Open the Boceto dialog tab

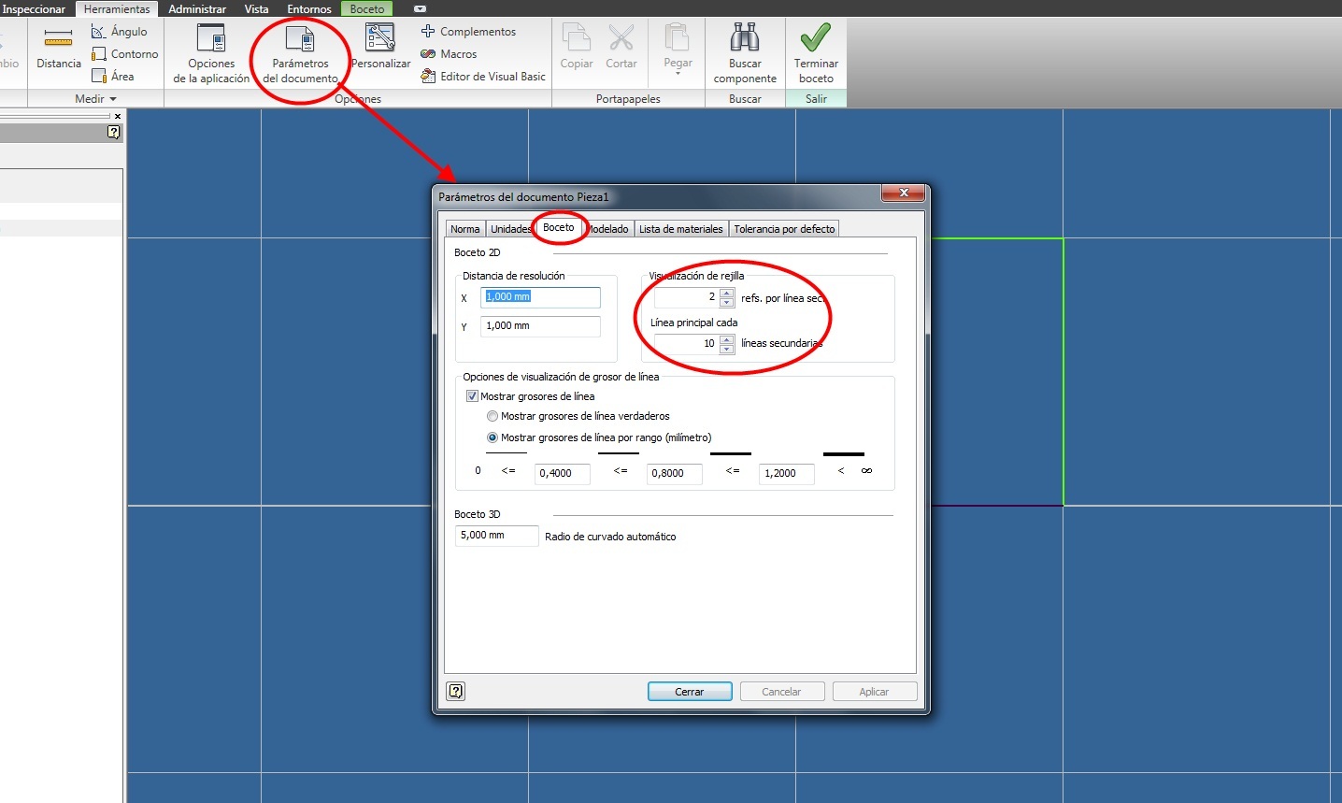click(x=559, y=227)
